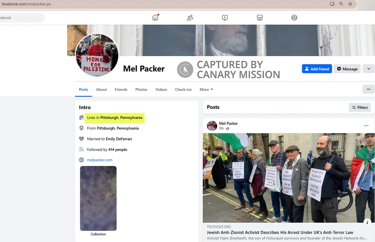Open the Collection thumbnail in Intro

98,198
